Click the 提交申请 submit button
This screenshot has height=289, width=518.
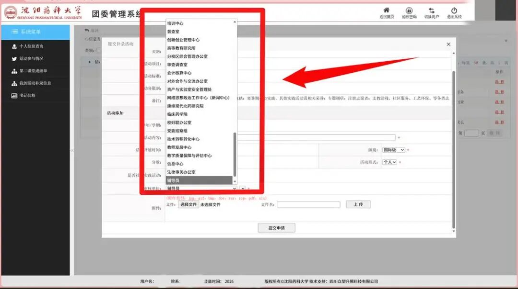coord(277,228)
